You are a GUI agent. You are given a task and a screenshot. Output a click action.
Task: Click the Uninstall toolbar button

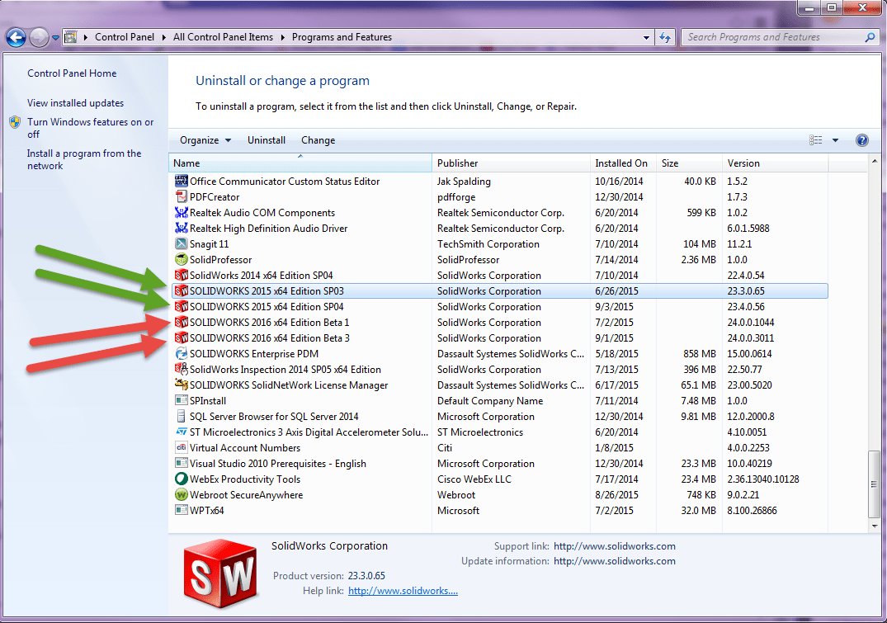[x=267, y=140]
